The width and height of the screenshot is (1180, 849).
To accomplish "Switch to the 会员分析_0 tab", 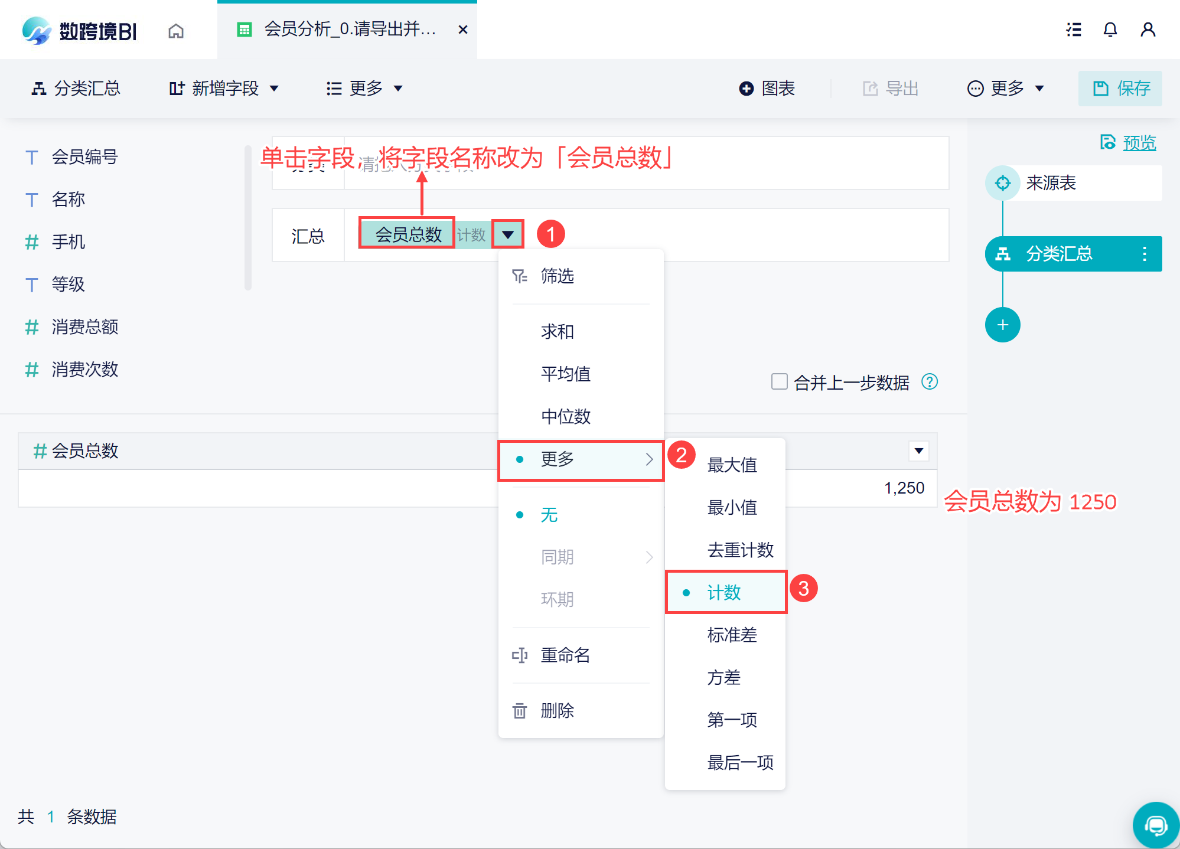I will pyautogui.click(x=347, y=30).
